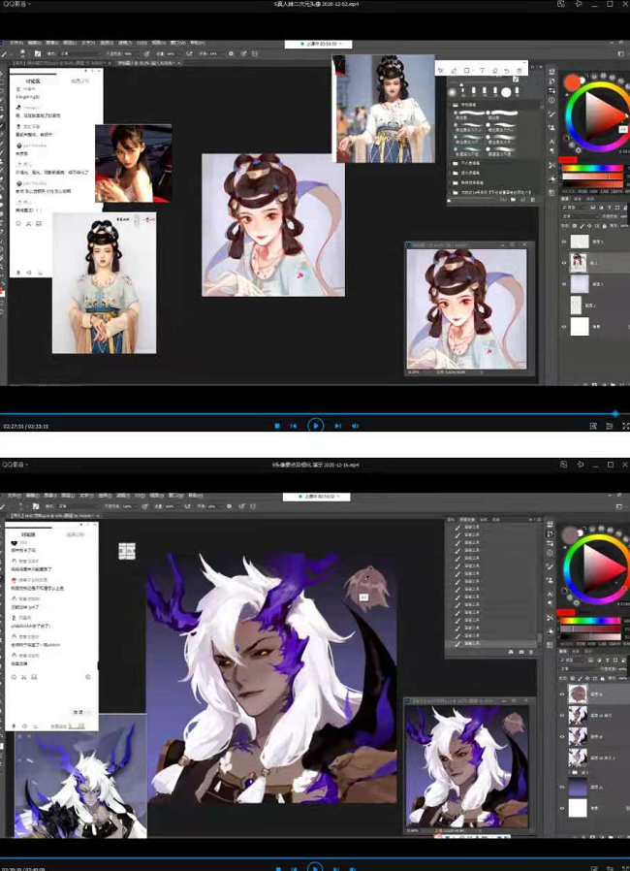Open chat settings gear in demon recording chat
Screen dimensions: 630x871
click(x=87, y=677)
